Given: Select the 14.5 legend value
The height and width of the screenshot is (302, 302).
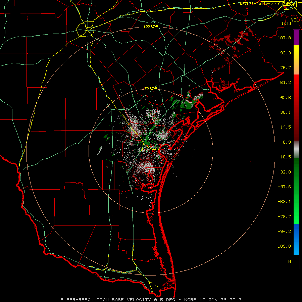Looking at the screenshot, I should [x=286, y=127].
